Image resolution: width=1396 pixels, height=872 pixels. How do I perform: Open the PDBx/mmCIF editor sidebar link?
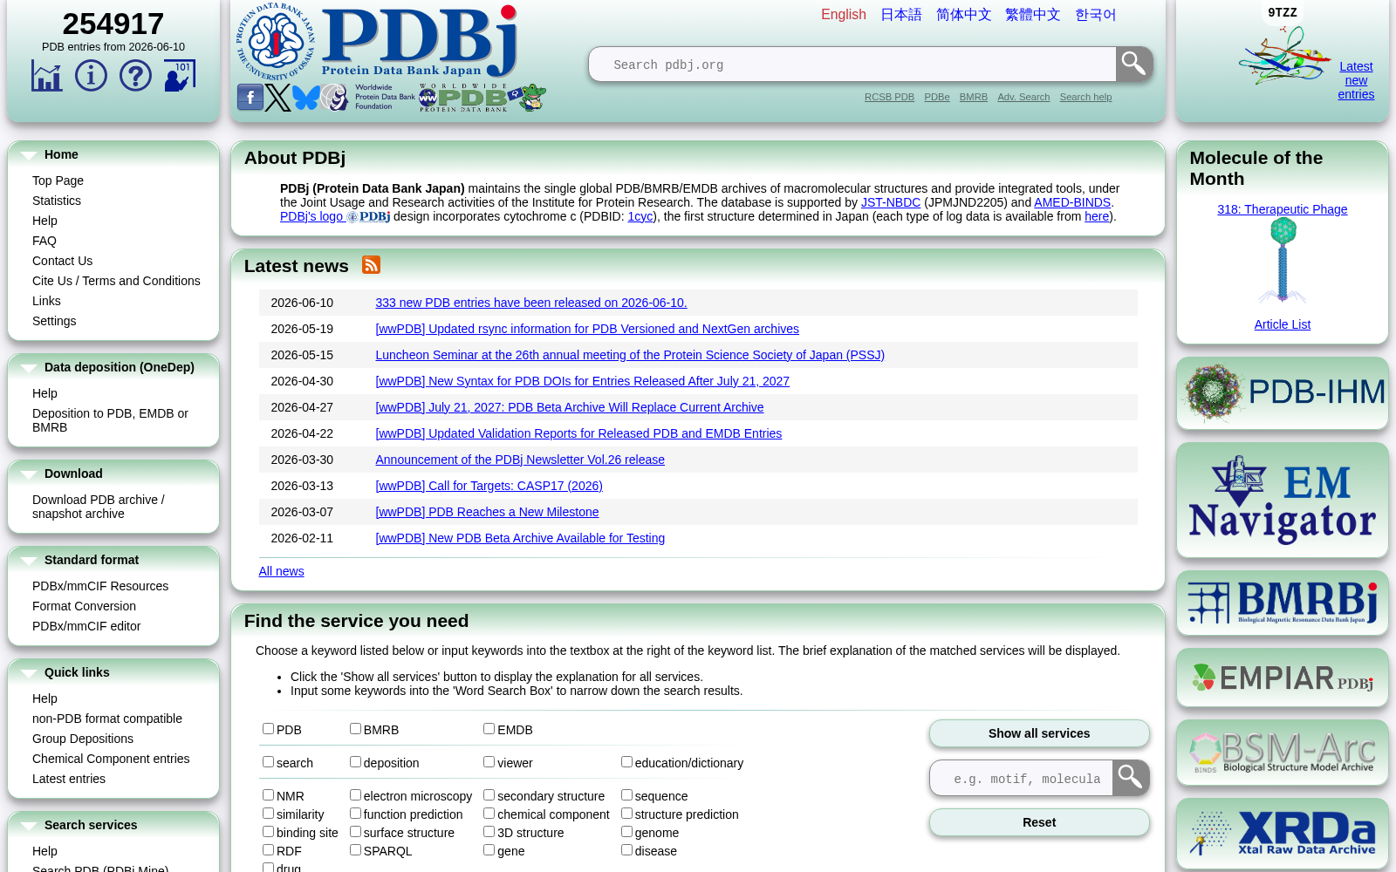86,626
